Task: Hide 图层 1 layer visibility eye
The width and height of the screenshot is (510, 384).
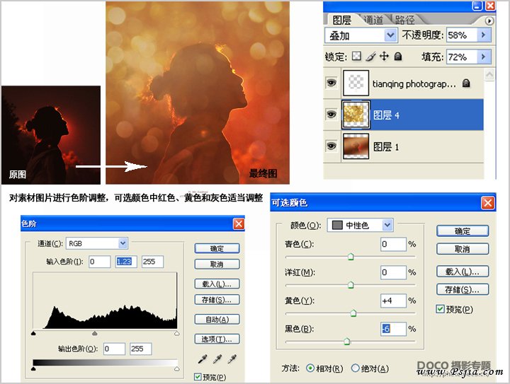Action: (x=331, y=146)
